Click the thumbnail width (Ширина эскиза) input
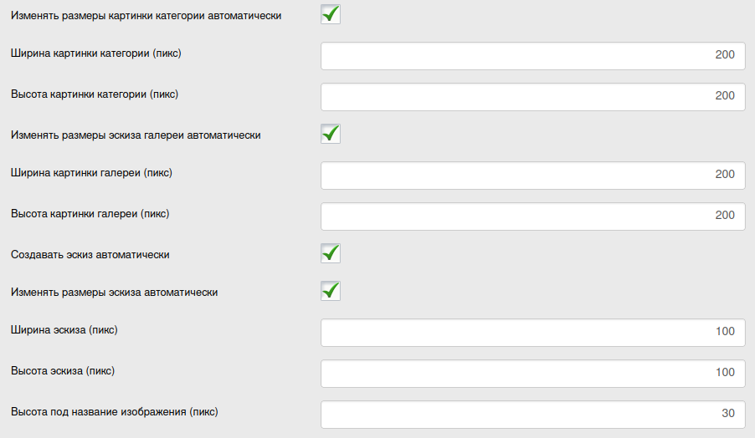The image size is (755, 438). coord(532,332)
